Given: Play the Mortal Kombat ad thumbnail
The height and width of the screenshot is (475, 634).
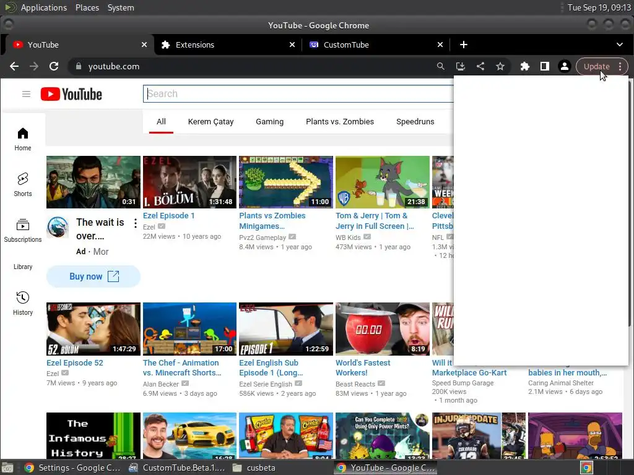Looking at the screenshot, I should (93, 182).
